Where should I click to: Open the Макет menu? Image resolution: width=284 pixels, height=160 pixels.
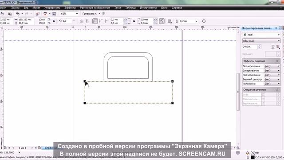click(36, 8)
